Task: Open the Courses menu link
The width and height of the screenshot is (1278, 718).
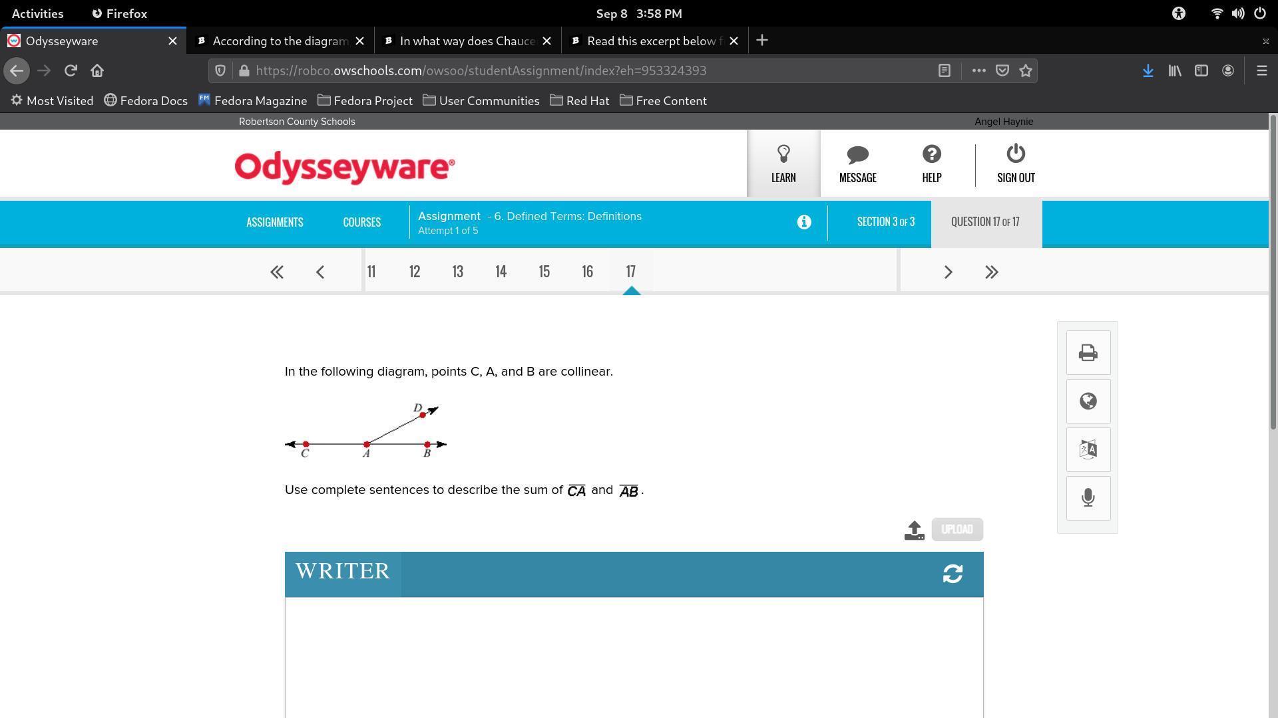Action: [x=361, y=222]
